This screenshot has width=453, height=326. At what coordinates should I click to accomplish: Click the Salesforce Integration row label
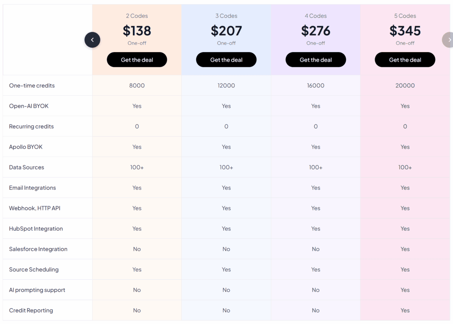pyautogui.click(x=38, y=249)
